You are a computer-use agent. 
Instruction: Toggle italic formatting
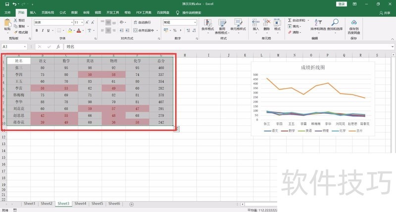point(43,31)
